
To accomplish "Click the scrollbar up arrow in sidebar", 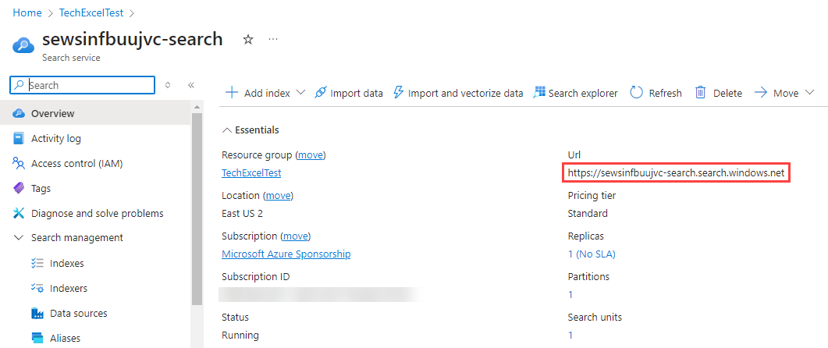I will [x=197, y=108].
